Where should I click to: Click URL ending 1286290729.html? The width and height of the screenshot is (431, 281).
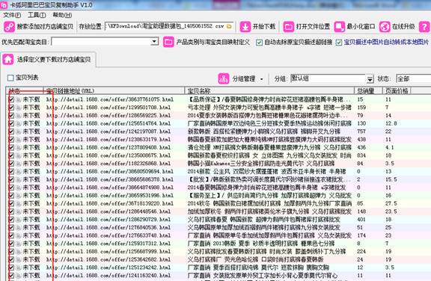coord(108,220)
